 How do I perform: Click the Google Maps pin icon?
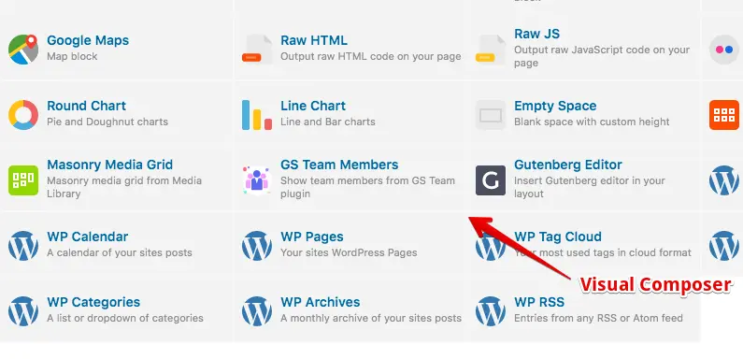click(x=23, y=50)
